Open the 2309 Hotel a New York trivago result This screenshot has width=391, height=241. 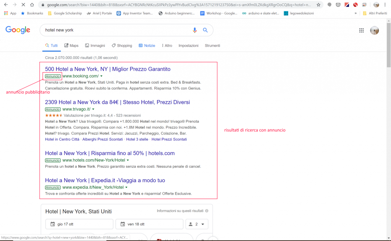coord(118,102)
